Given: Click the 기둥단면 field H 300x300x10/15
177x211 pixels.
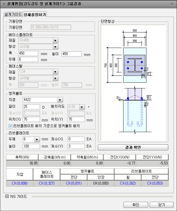Looking at the screenshot, I should tap(51, 27).
